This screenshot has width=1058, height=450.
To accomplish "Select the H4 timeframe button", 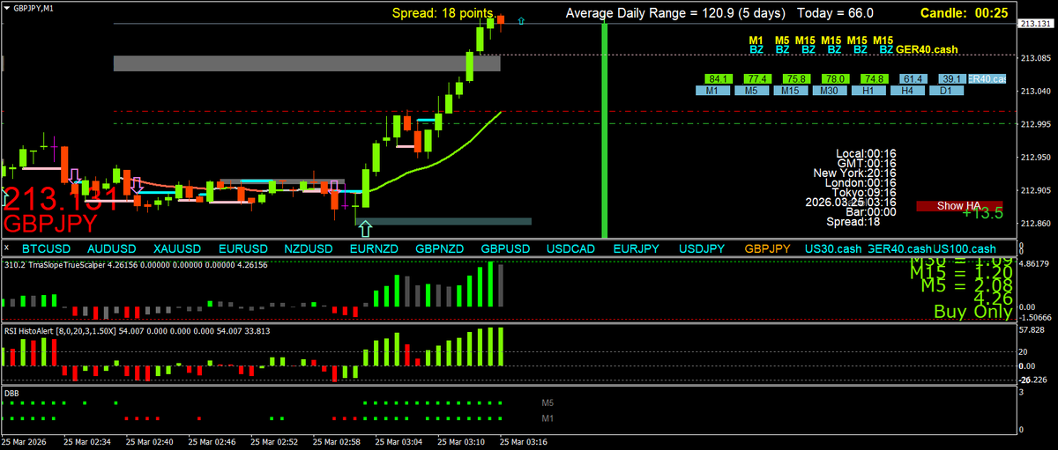I will pos(906,91).
